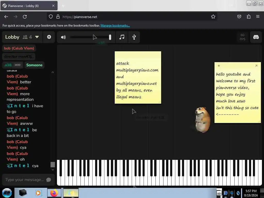Click the tracking protection shield icon
The width and height of the screenshot is (264, 198).
tap(51, 16)
